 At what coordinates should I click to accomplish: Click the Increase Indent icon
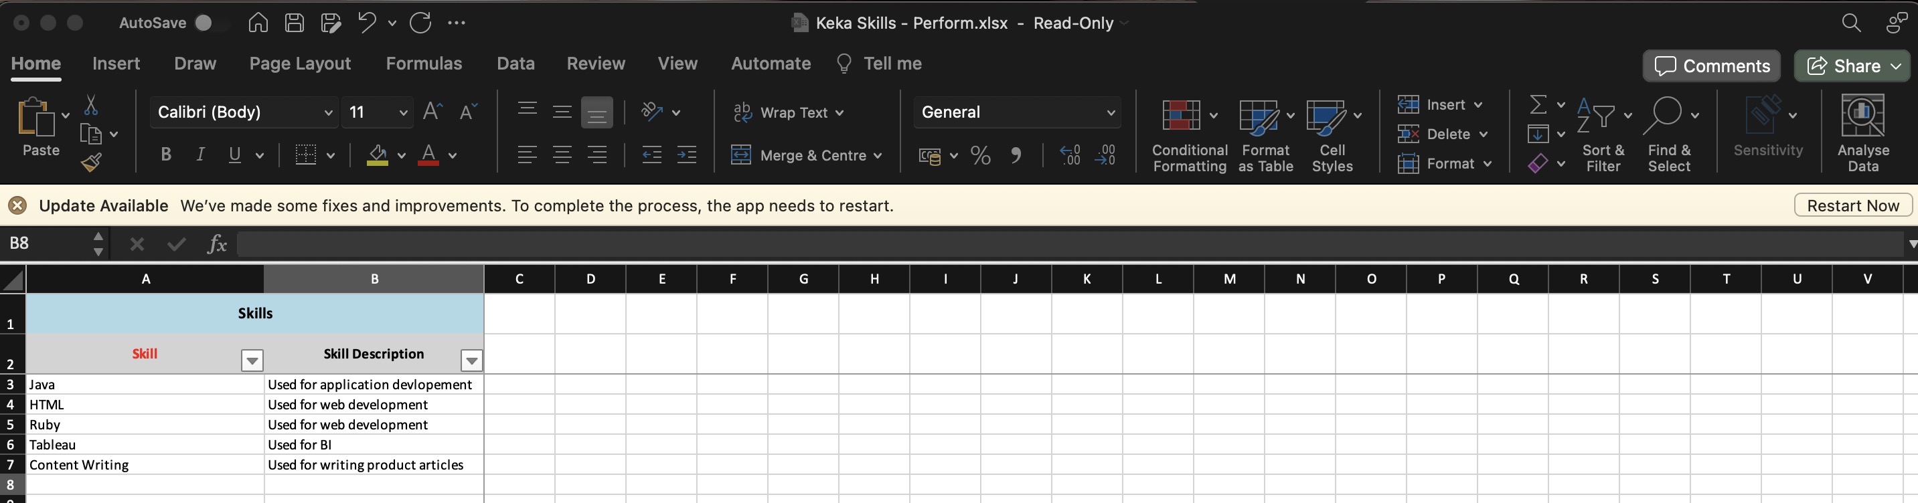[686, 155]
